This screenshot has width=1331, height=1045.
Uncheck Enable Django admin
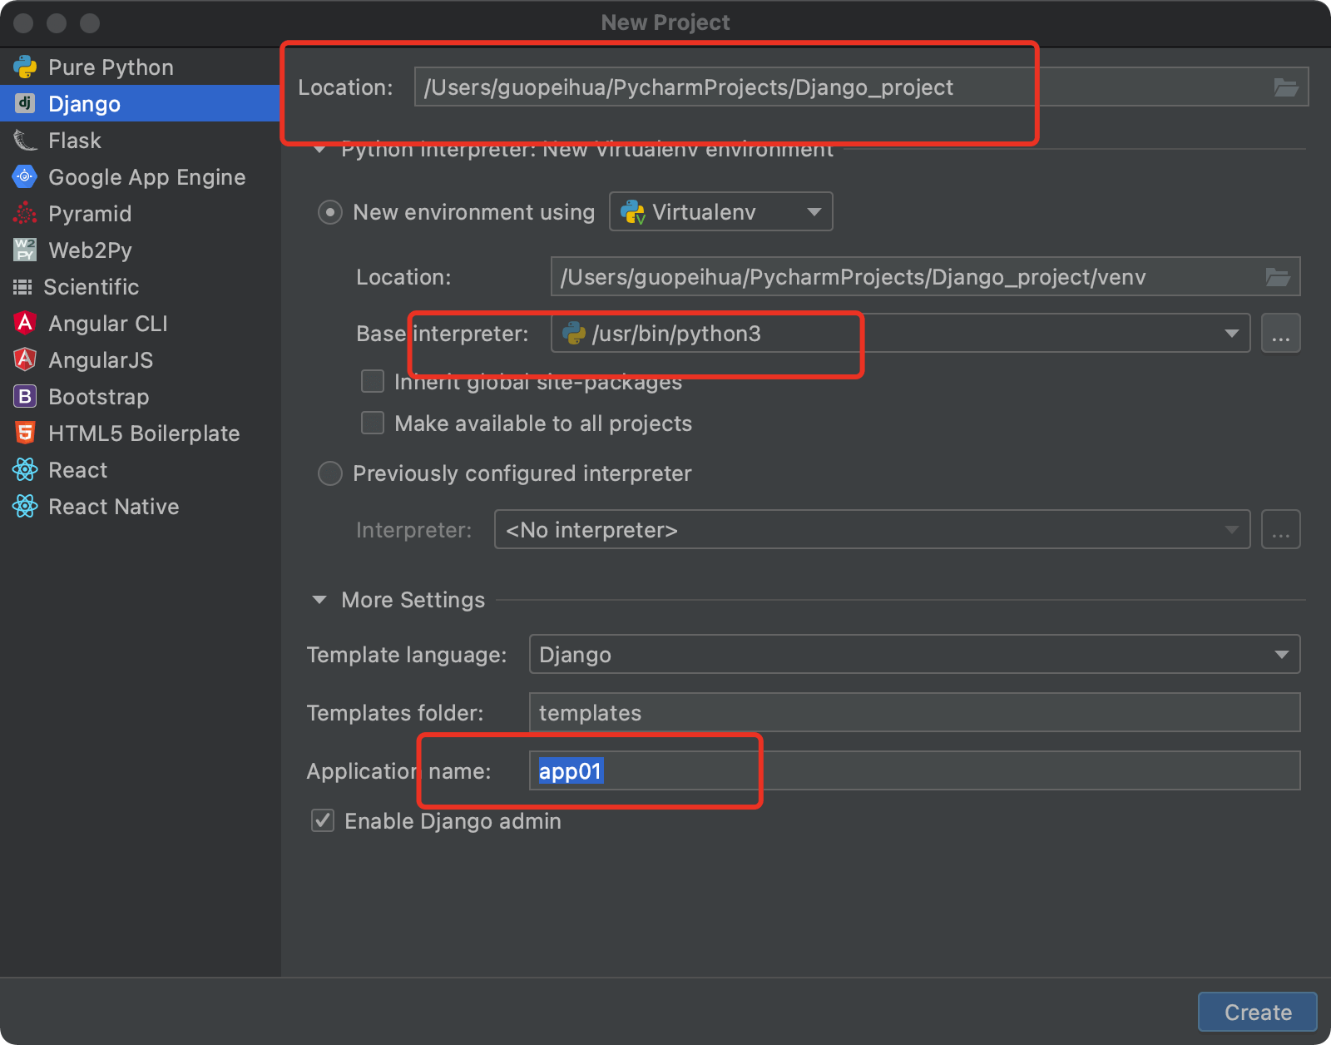click(323, 820)
